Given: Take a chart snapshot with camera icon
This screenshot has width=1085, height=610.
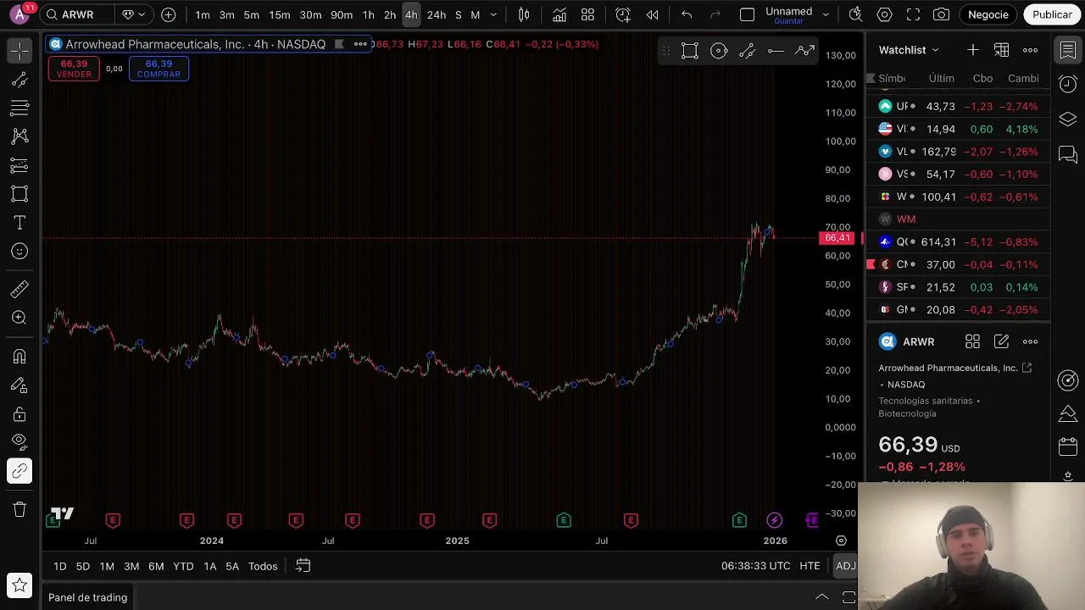Looking at the screenshot, I should (941, 14).
